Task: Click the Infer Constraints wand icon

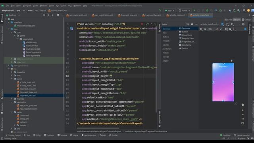Action: click(x=221, y=29)
